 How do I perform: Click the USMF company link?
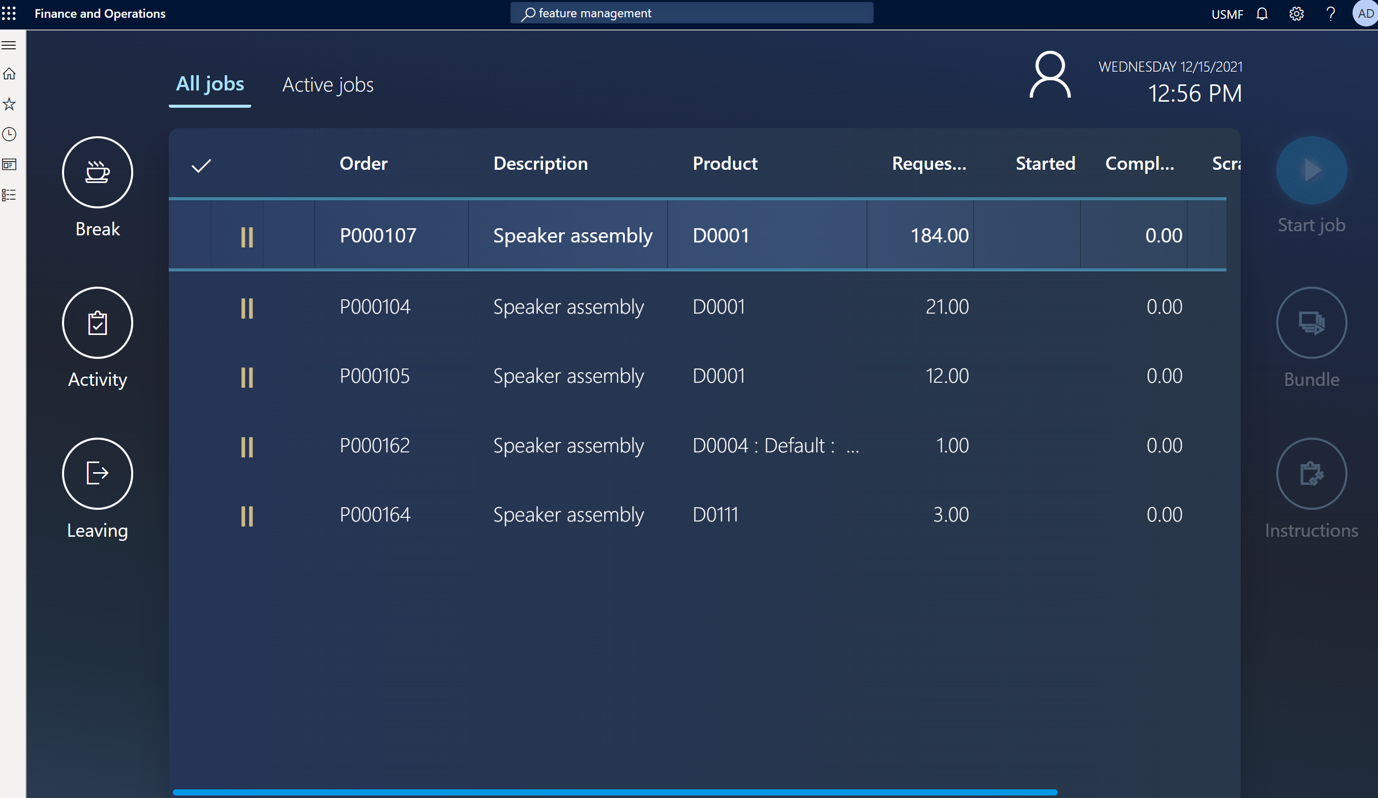(1226, 14)
